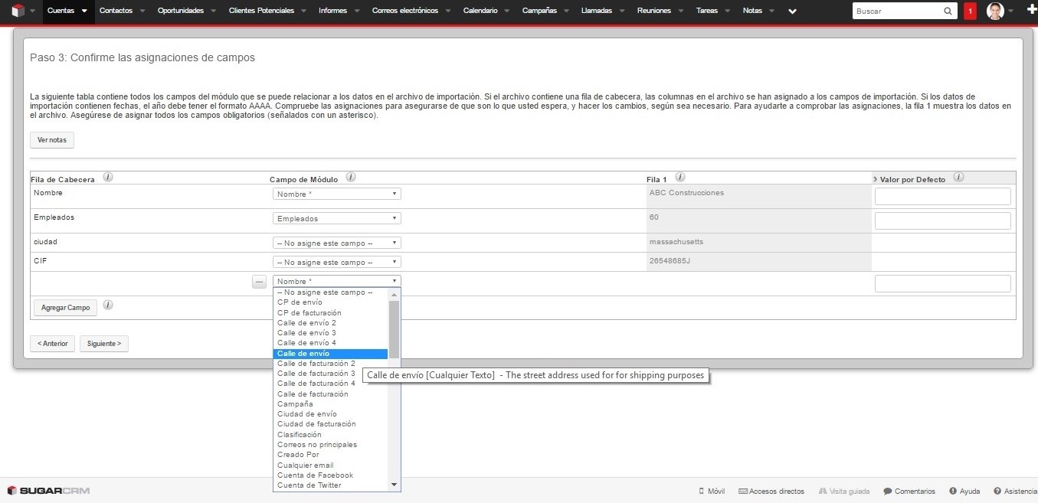
Task: Open the Contactos menu
Action: [x=116, y=11]
